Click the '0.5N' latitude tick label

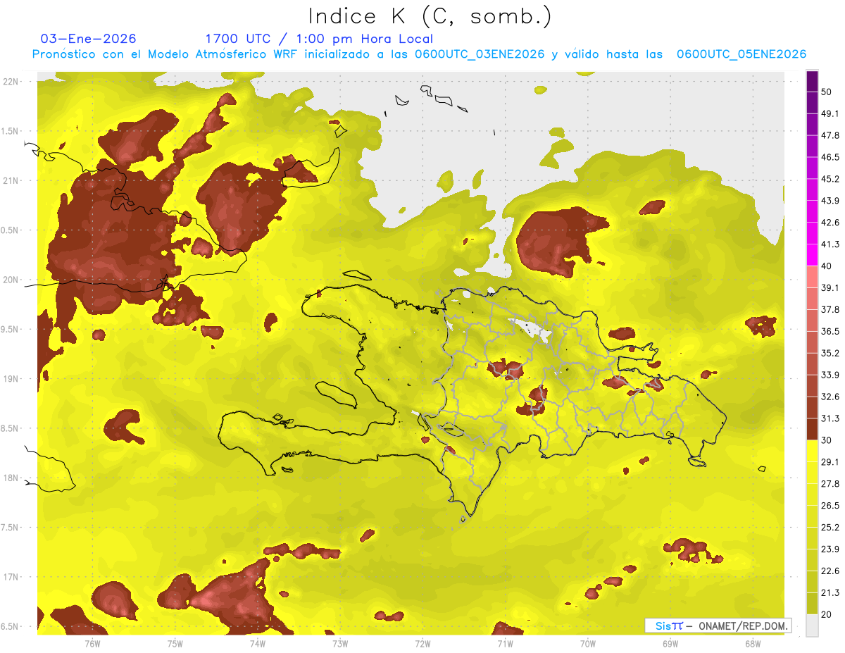[11, 230]
